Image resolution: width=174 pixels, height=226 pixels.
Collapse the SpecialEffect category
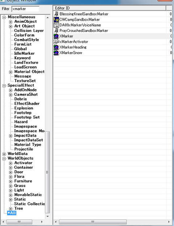4,85
